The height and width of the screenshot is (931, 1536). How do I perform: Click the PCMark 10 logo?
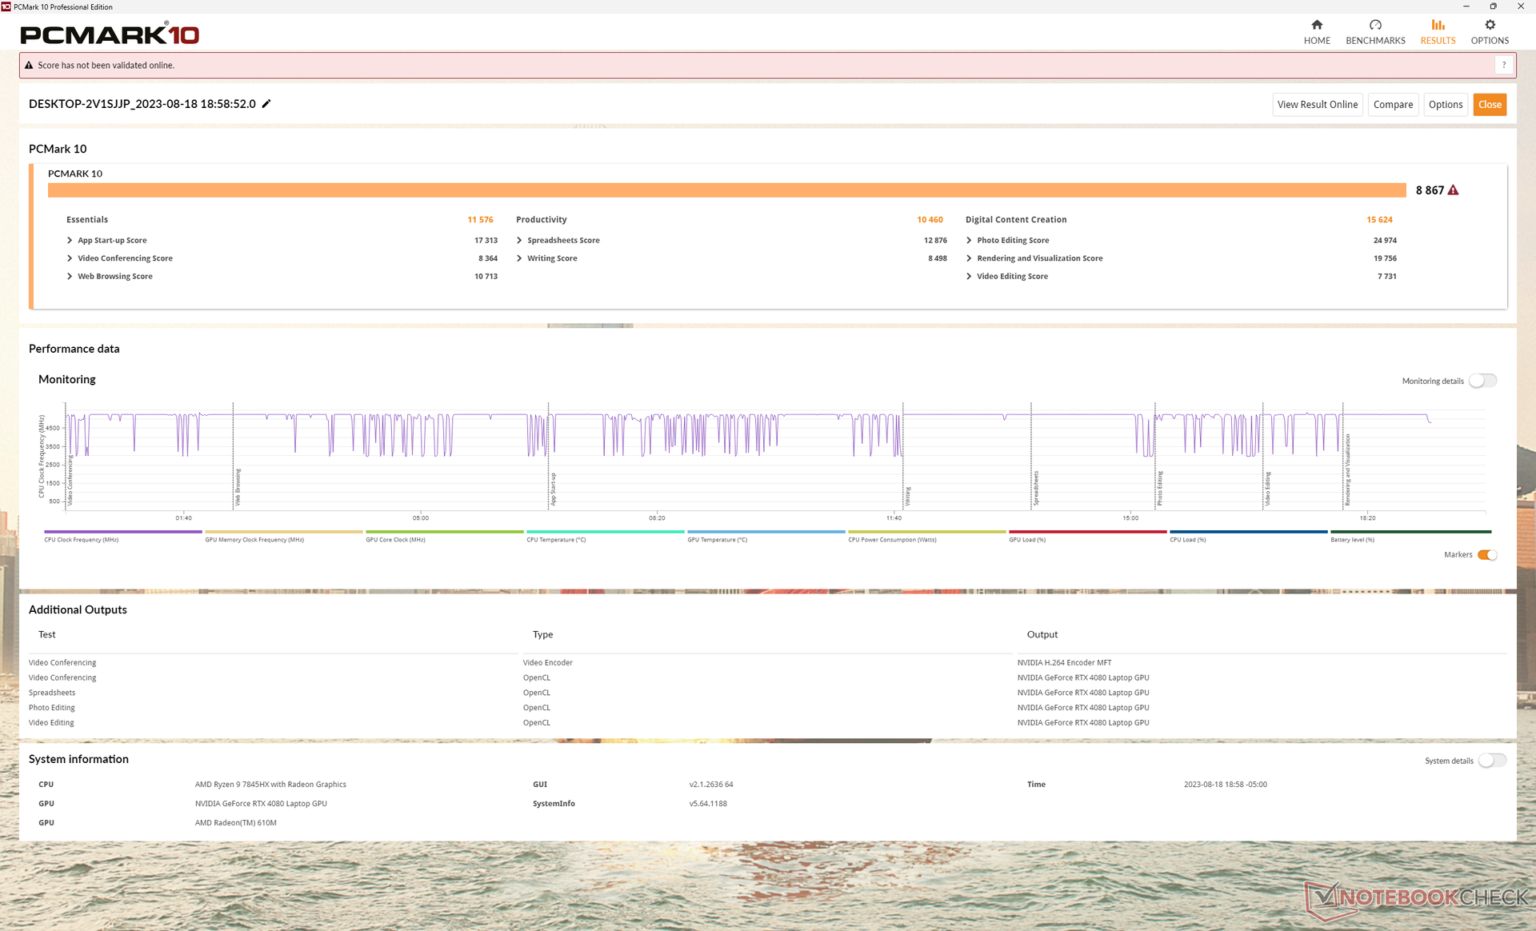click(x=110, y=34)
